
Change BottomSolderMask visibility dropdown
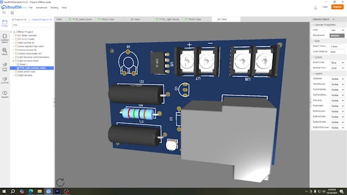point(337,122)
